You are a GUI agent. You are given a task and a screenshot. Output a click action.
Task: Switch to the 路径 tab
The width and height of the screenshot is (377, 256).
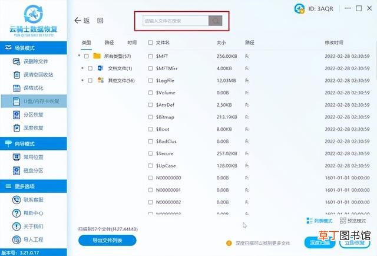click(x=109, y=42)
